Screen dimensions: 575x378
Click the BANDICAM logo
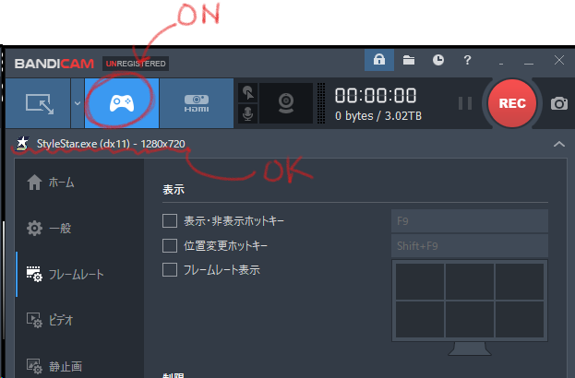pos(54,64)
